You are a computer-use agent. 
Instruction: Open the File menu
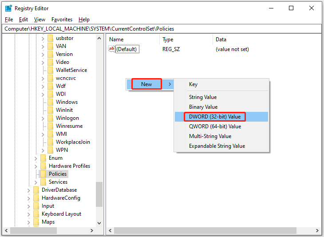pyautogui.click(x=9, y=20)
